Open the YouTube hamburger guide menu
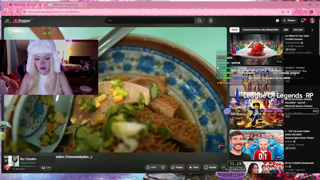The width and height of the screenshot is (320, 180). click(7, 20)
